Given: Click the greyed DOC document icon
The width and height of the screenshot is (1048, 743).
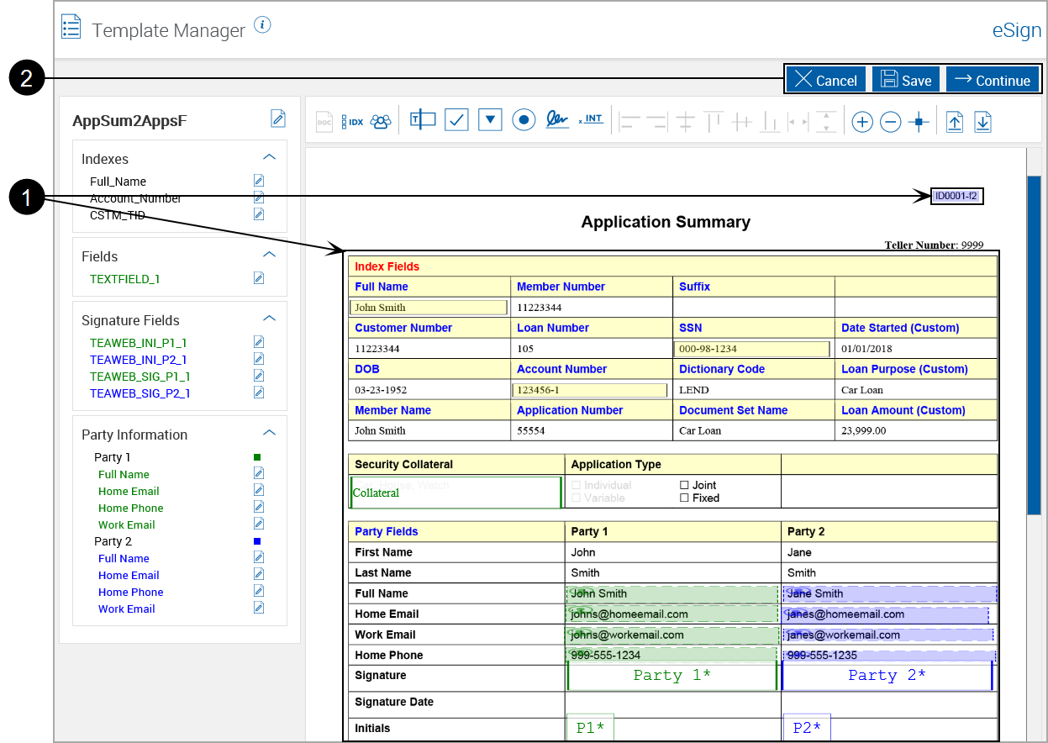Looking at the screenshot, I should tap(324, 122).
